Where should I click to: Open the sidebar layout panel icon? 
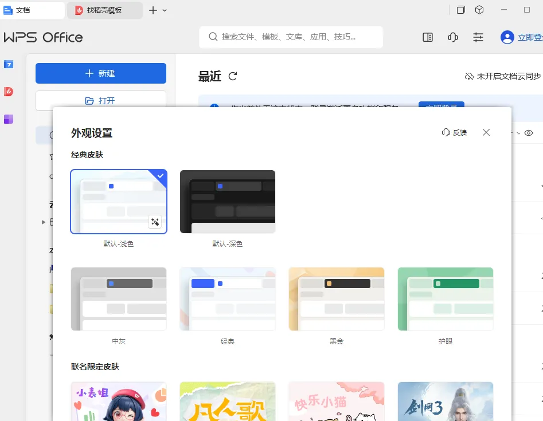click(427, 37)
